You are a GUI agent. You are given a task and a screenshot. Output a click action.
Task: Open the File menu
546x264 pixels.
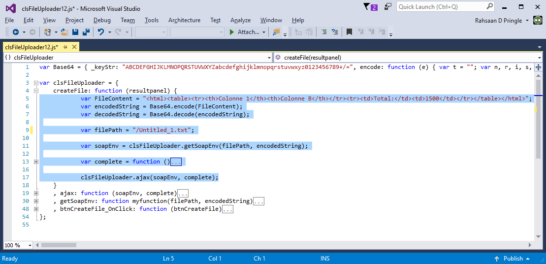pos(9,20)
